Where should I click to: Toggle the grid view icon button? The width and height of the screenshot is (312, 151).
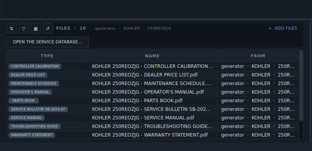(x=35, y=28)
